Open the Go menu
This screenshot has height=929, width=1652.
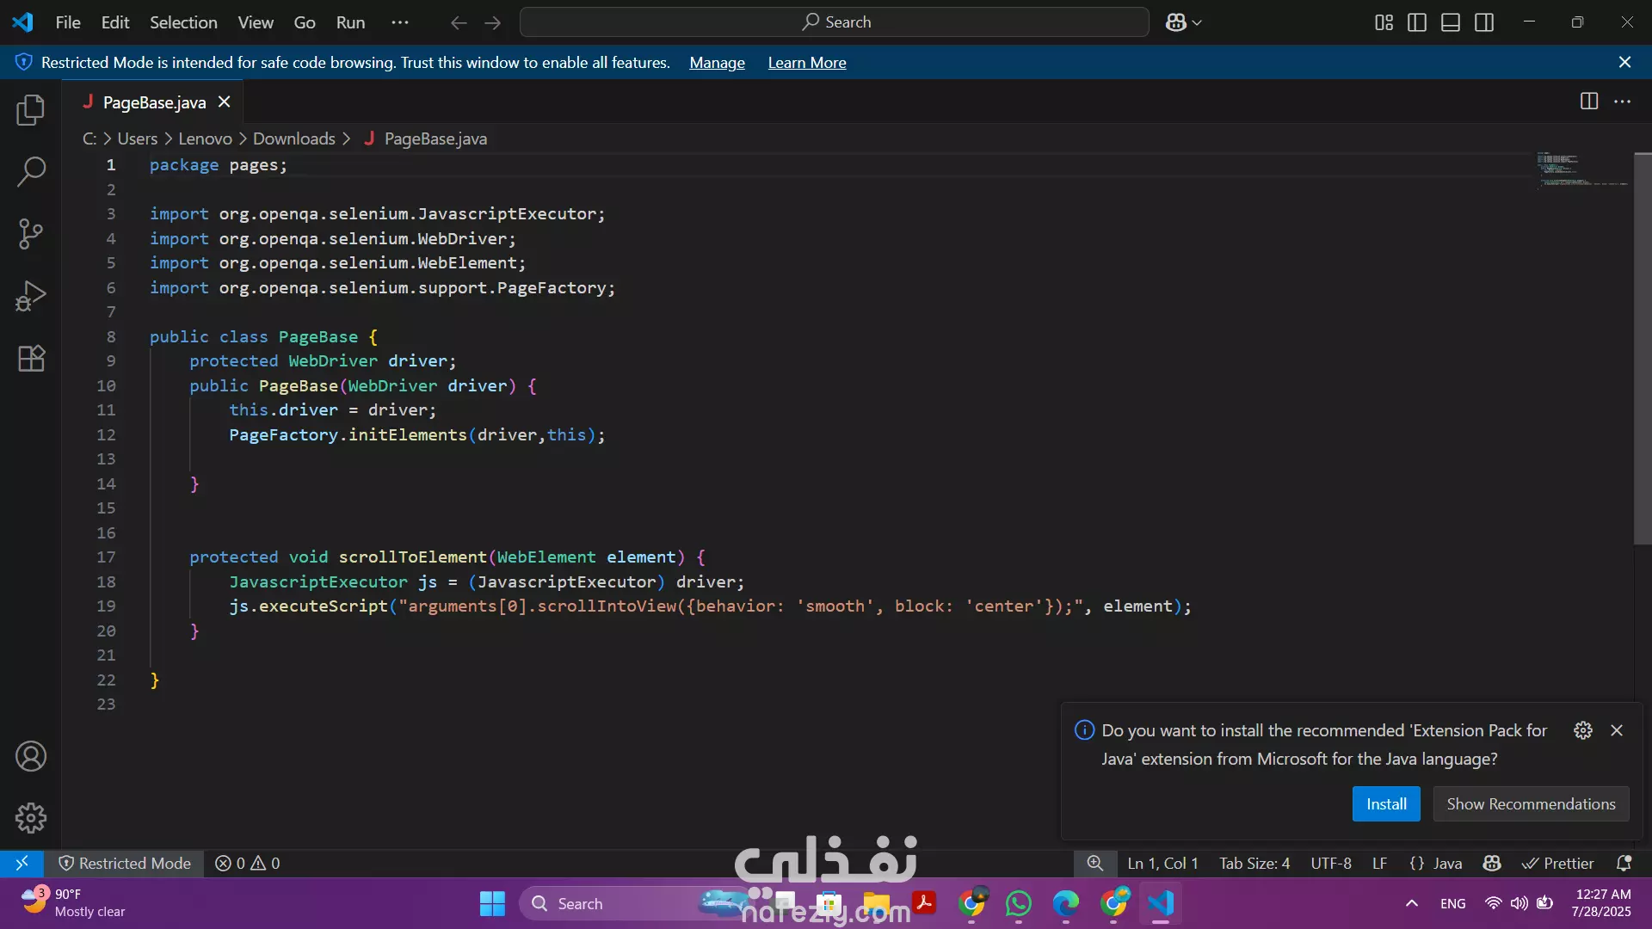[305, 22]
